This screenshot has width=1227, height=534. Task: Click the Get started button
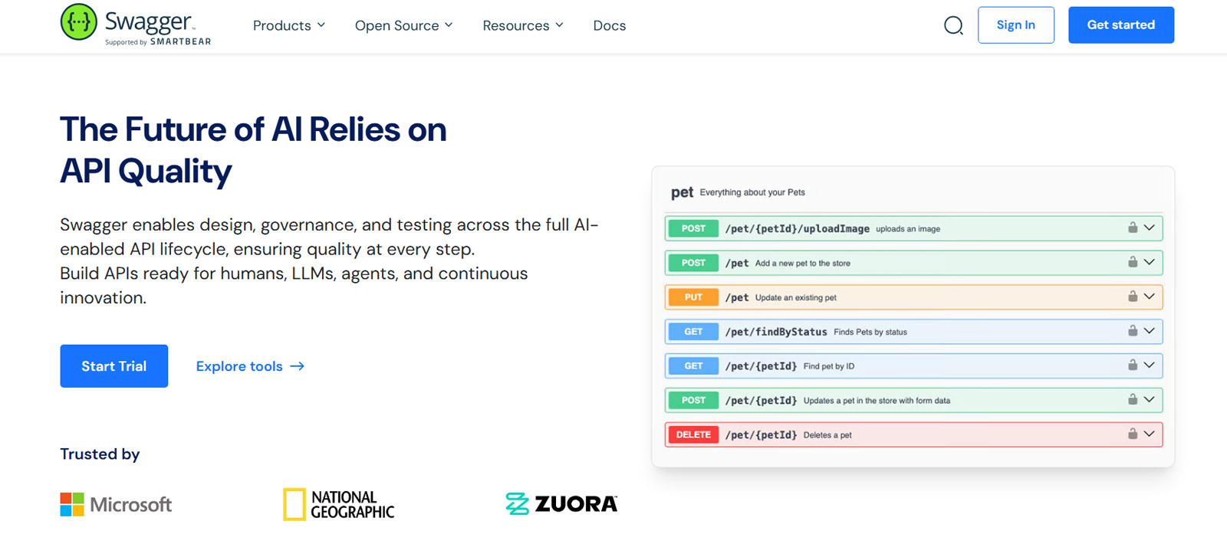[1121, 25]
